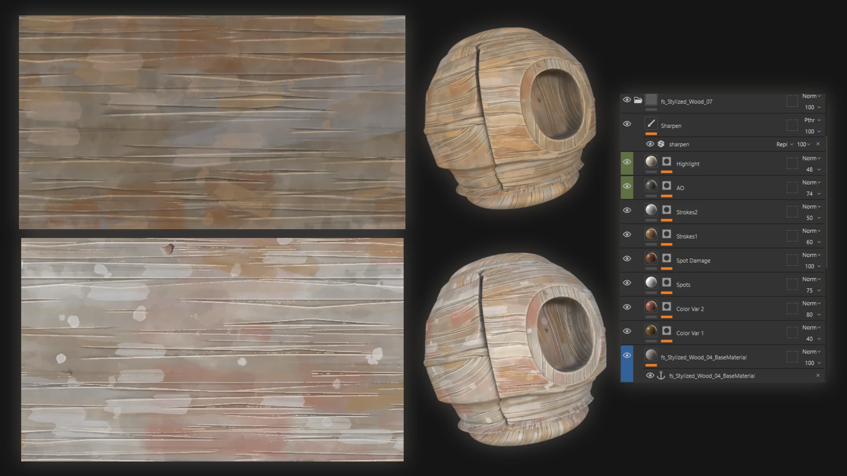Open Pthr blend mode dropdown on Sharpen
The width and height of the screenshot is (847, 476).
coord(812,120)
